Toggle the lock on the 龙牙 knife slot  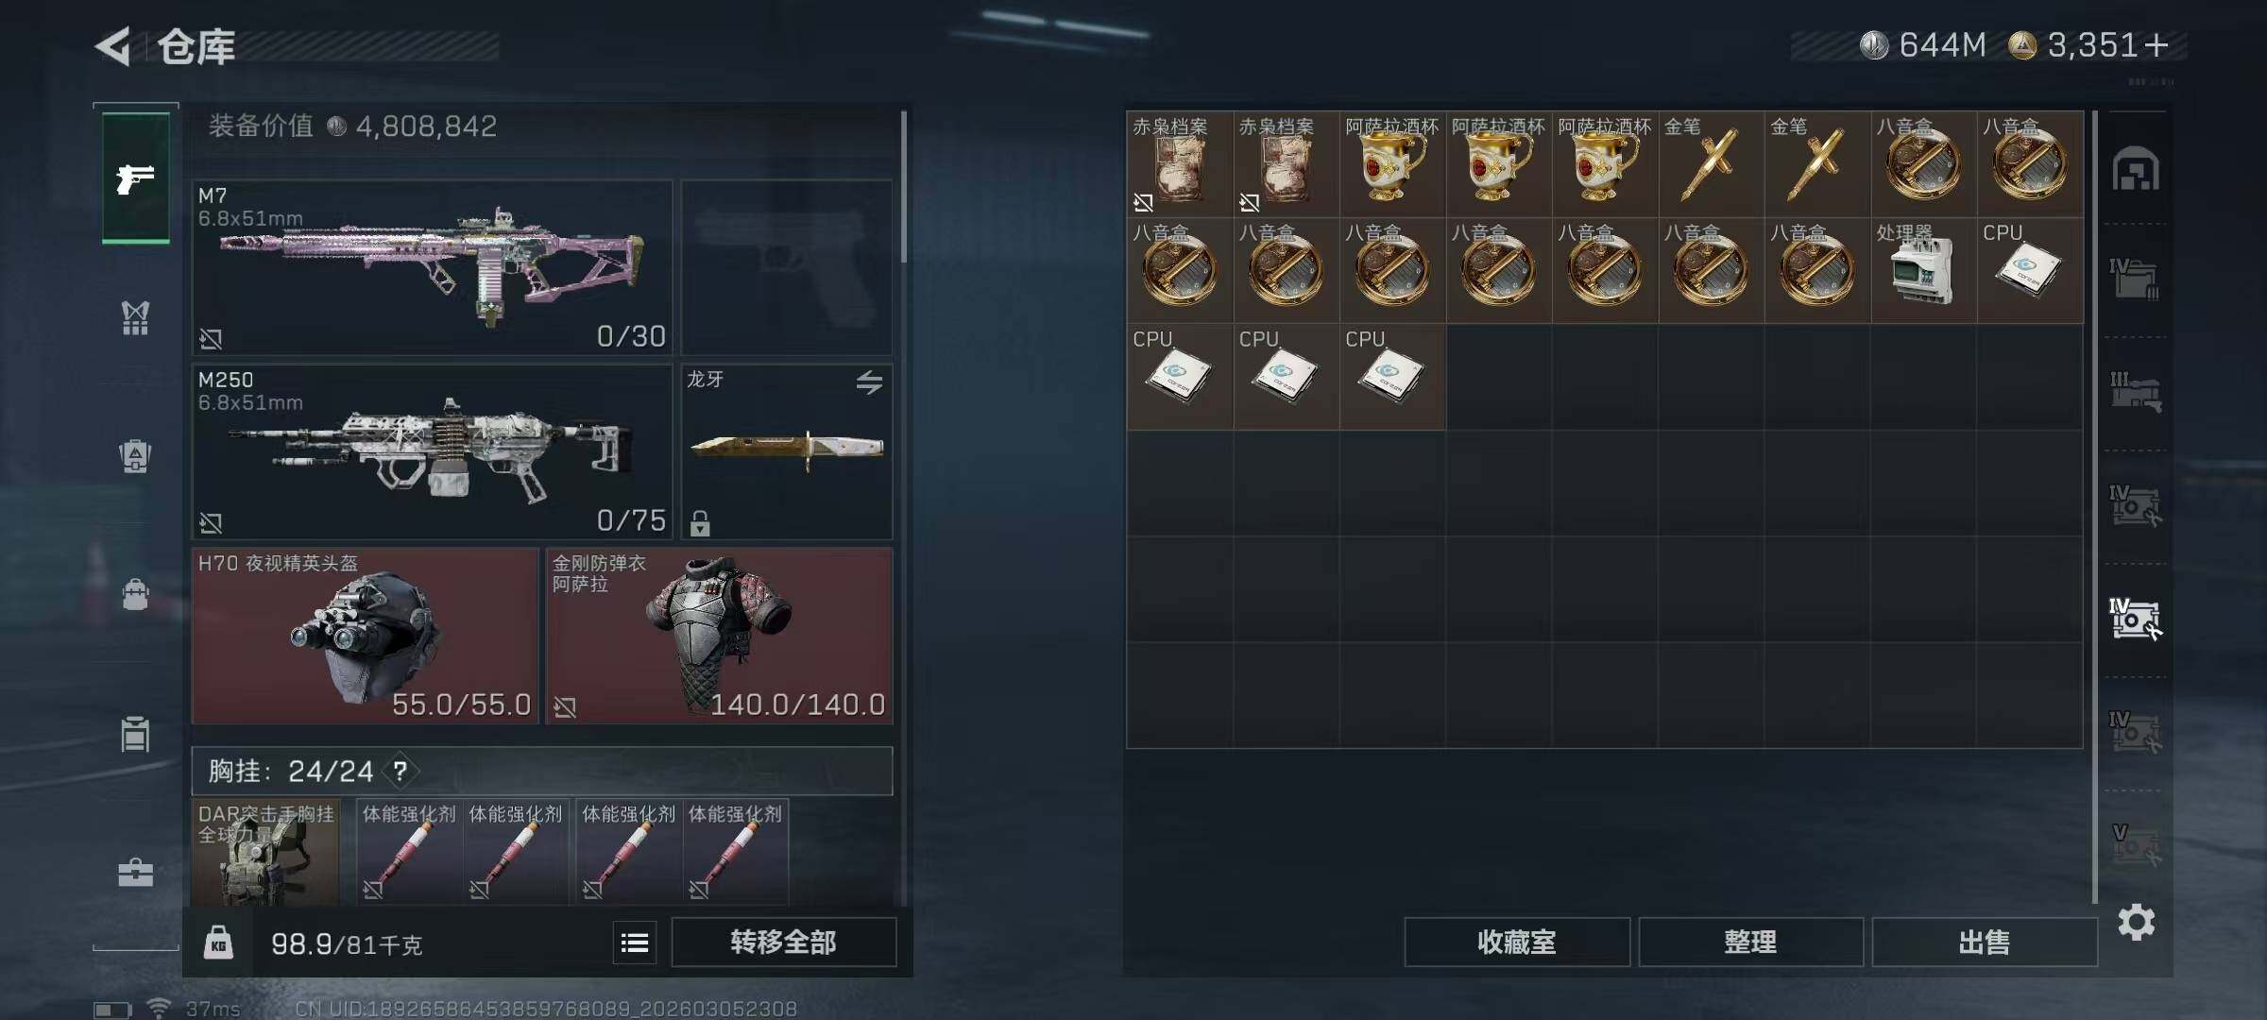coord(700,523)
